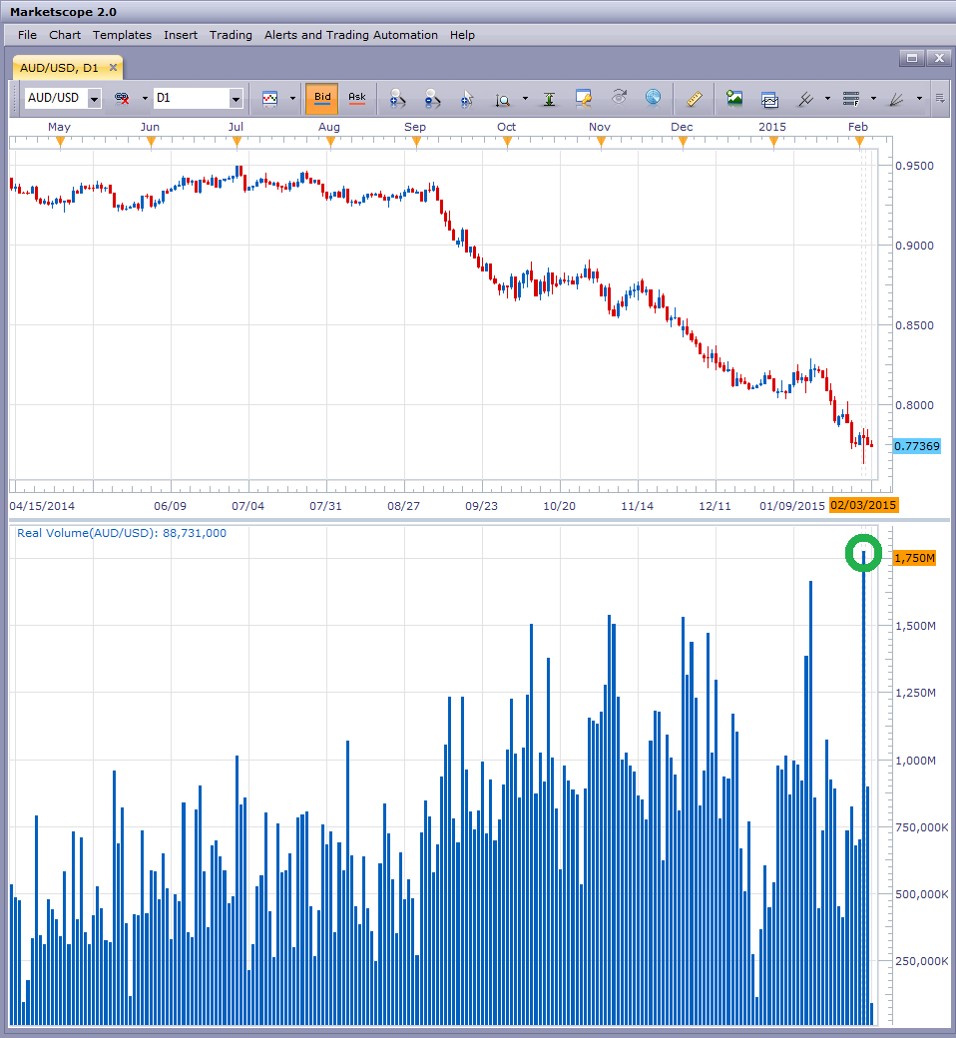Click the Dec timeline marker
956x1038 pixels.
pos(683,141)
